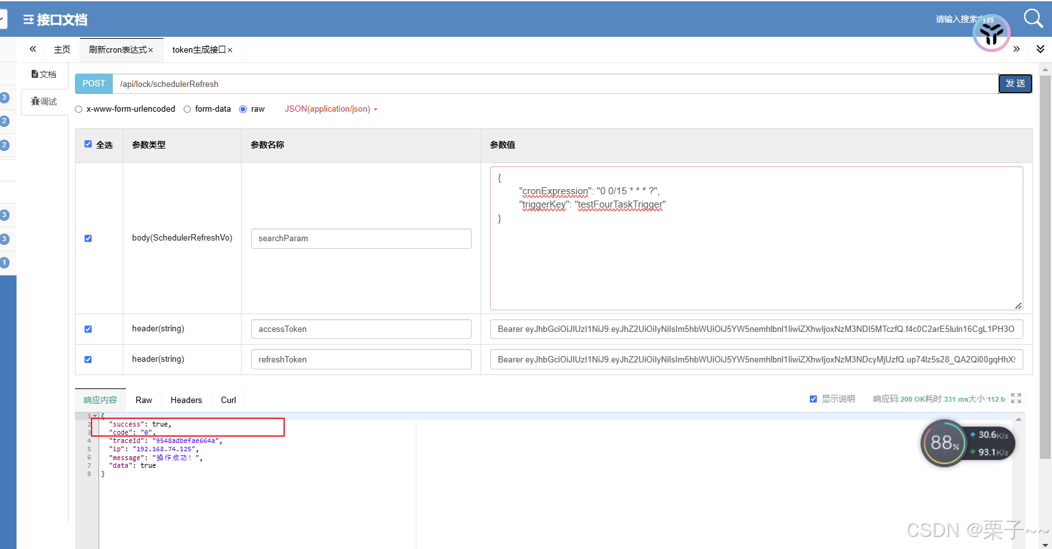Click the 接口文档 title
The image size is (1052, 549).
[x=62, y=20]
